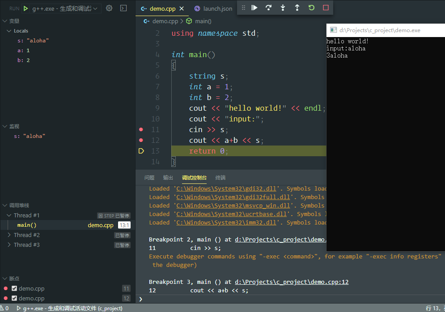This screenshot has width=445, height=312.
Task: Uncheck the demo.cpp breakpoint for line 12
Action: click(14, 298)
